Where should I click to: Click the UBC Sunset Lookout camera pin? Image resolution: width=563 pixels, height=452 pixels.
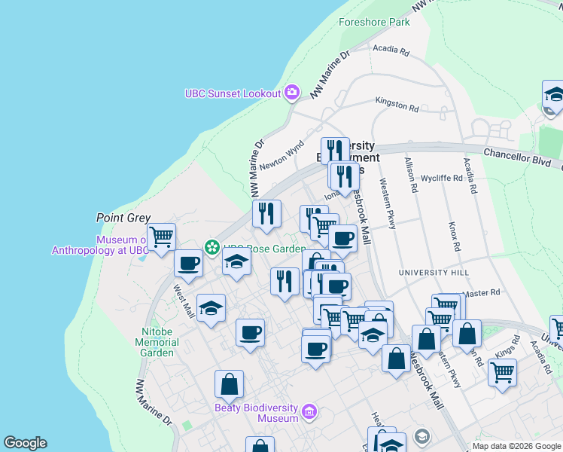(x=292, y=93)
